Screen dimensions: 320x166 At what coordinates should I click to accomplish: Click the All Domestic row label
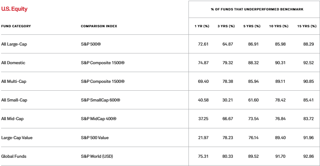(x=13, y=63)
